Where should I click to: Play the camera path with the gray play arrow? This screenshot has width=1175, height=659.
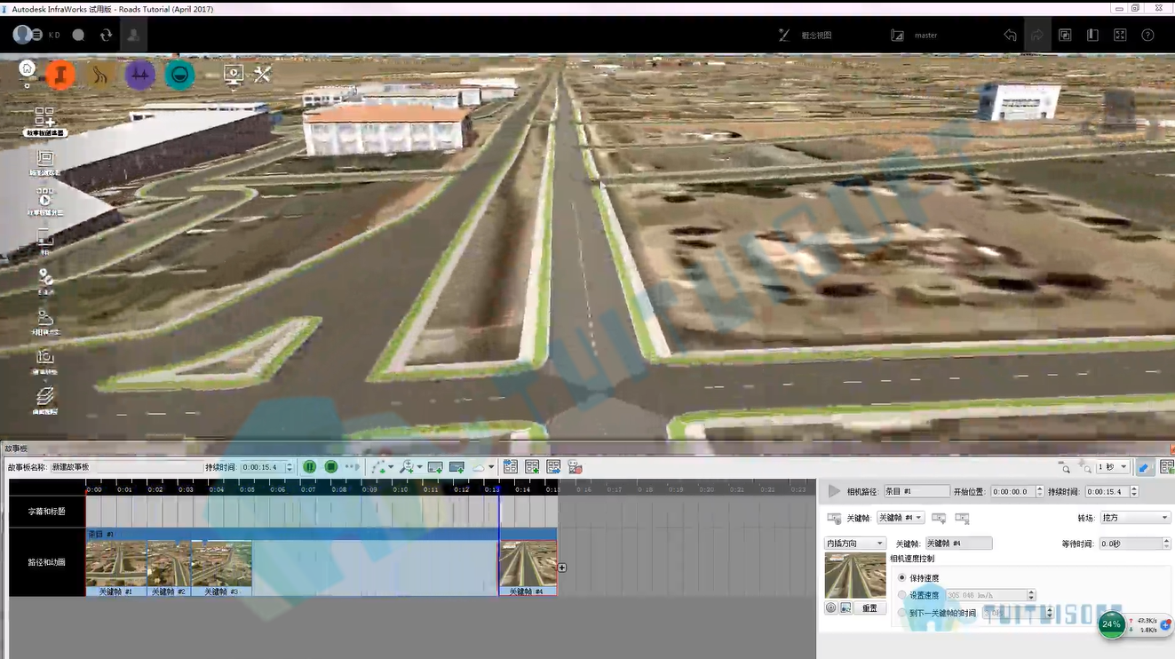834,491
